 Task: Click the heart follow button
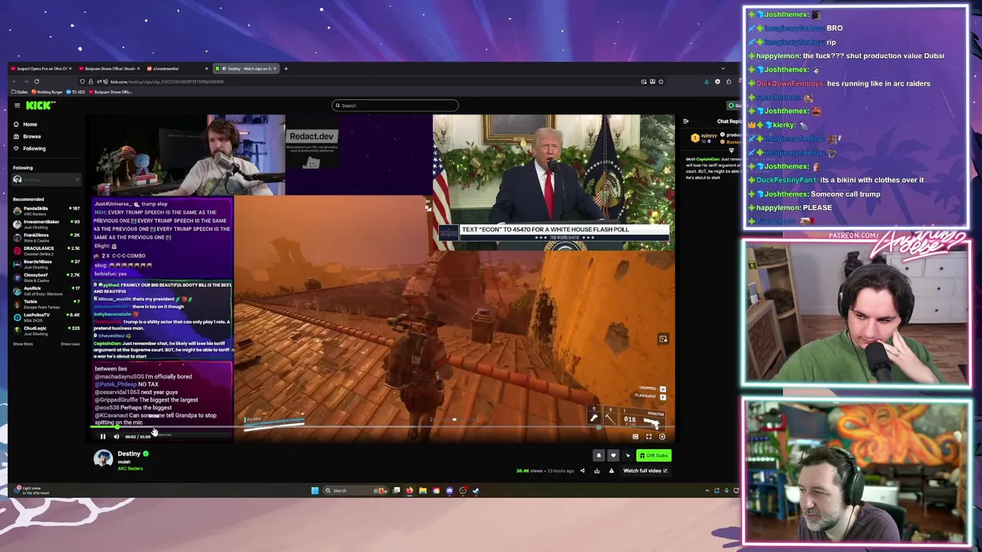(x=613, y=455)
